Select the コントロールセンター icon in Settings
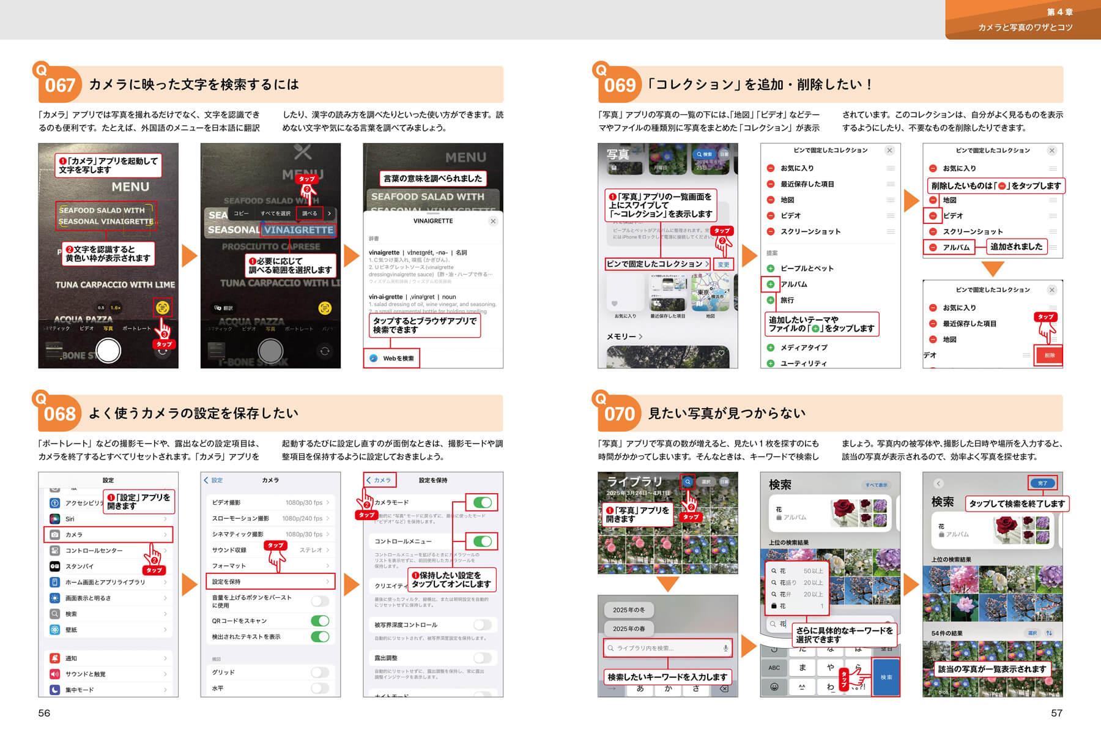This screenshot has height=730, width=1101. (x=55, y=551)
